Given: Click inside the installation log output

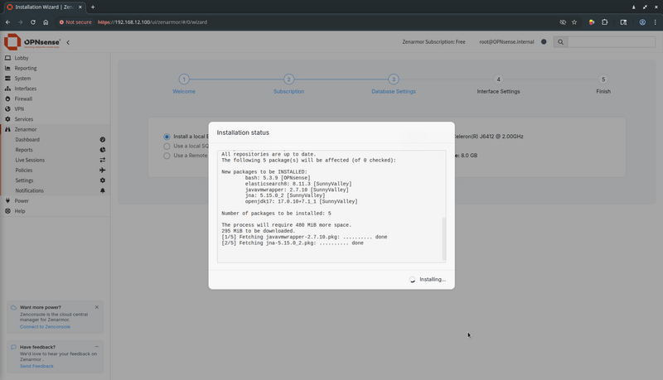Looking at the screenshot, I should click(x=331, y=206).
